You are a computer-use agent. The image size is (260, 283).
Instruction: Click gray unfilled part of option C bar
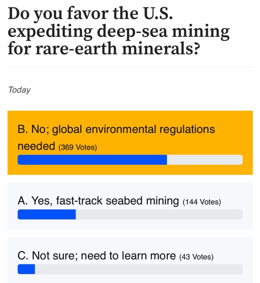coord(138,269)
